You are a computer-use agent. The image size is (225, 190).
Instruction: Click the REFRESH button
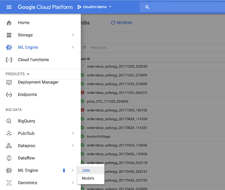pos(122,23)
